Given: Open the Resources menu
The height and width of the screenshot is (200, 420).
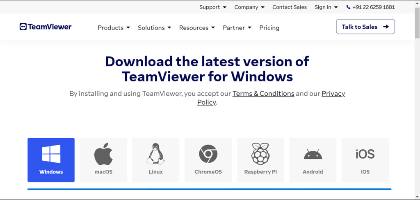Looking at the screenshot, I should click(197, 28).
